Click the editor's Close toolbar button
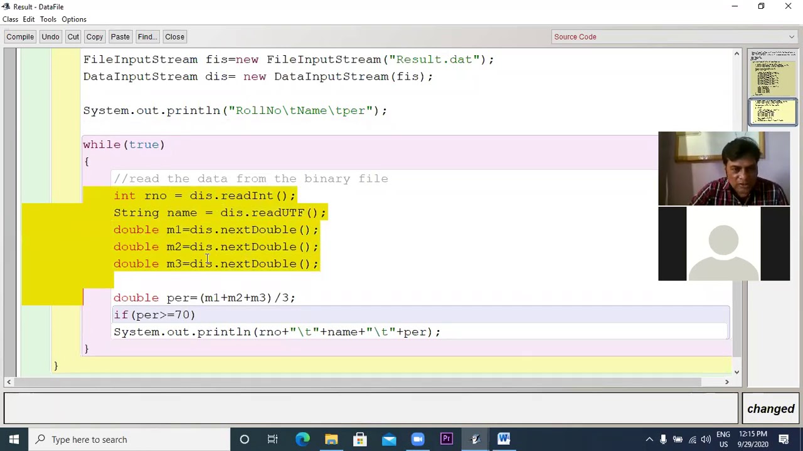The width and height of the screenshot is (803, 451). [174, 37]
